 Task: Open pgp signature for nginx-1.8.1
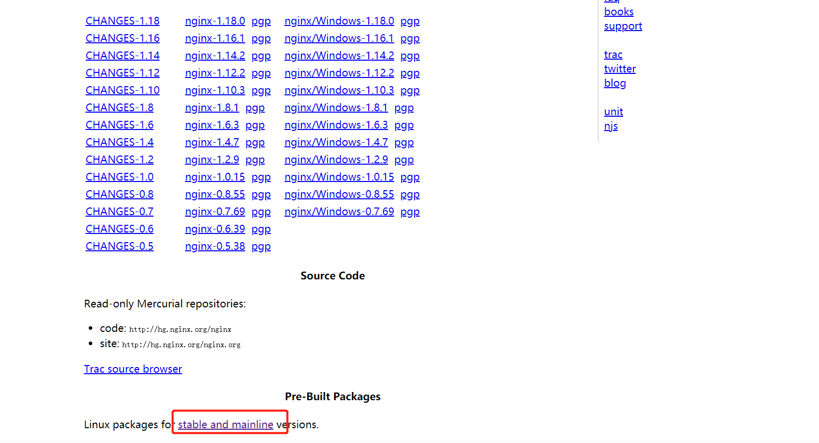(x=255, y=108)
